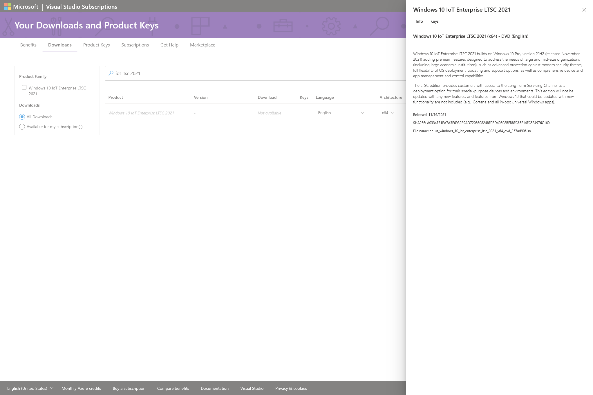Open the Product Keys tab
Image resolution: width=593 pixels, height=395 pixels.
click(96, 45)
